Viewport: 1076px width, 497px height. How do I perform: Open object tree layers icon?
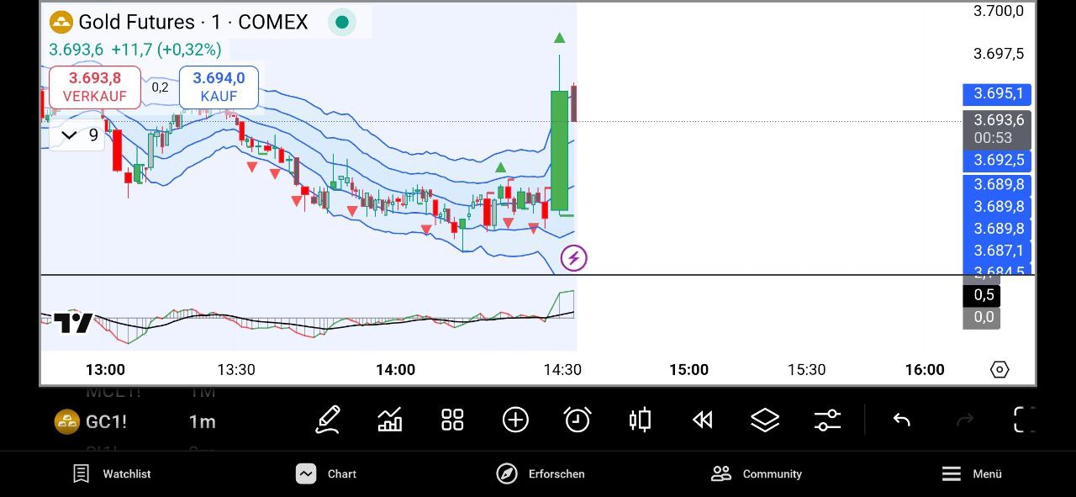pos(765,420)
